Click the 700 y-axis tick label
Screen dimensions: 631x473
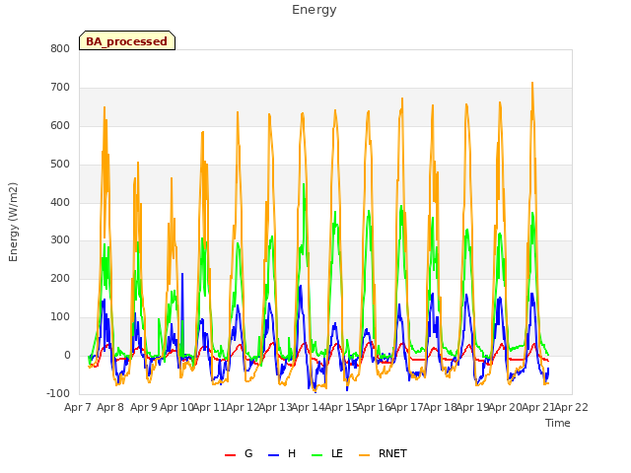(x=60, y=88)
